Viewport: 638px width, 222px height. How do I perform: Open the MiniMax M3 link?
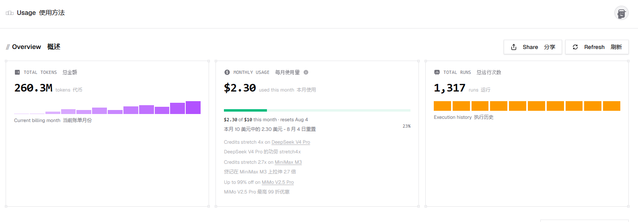click(x=288, y=162)
